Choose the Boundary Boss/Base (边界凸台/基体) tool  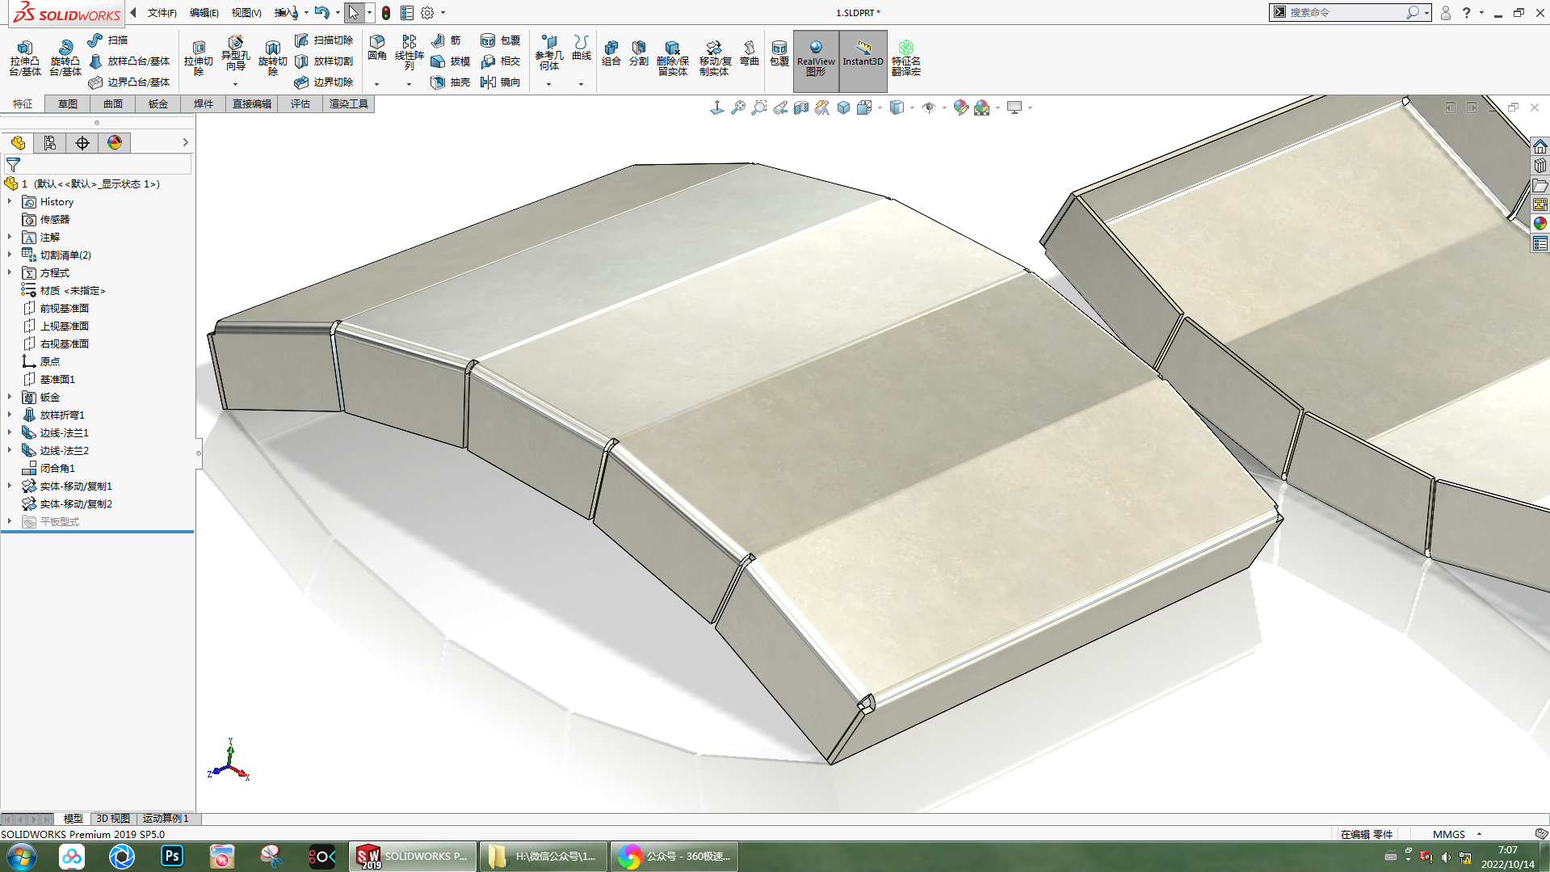129,82
